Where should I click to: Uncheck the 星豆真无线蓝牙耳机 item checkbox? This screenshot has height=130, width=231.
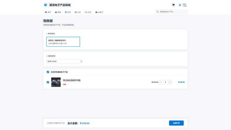pyautogui.click(x=48, y=82)
